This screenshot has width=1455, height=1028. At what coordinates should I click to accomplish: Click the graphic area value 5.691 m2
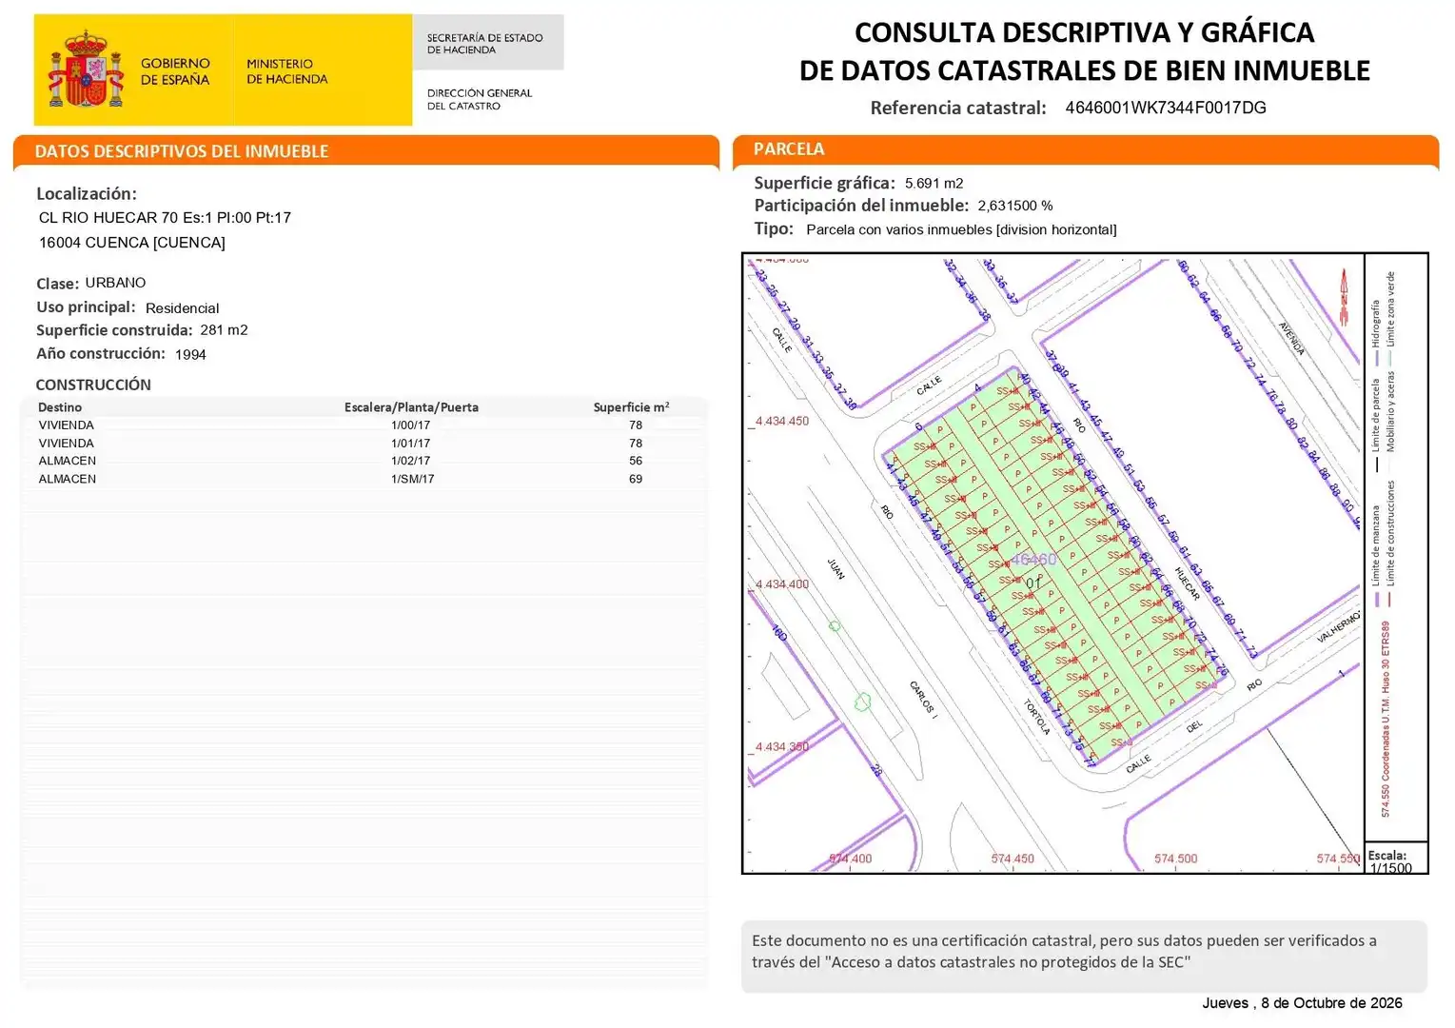click(x=934, y=184)
